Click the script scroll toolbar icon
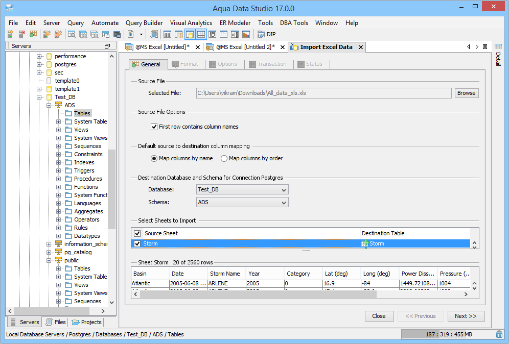The width and height of the screenshot is (509, 344). pyautogui.click(x=154, y=34)
